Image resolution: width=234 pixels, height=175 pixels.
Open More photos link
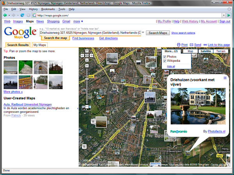(x=13, y=92)
